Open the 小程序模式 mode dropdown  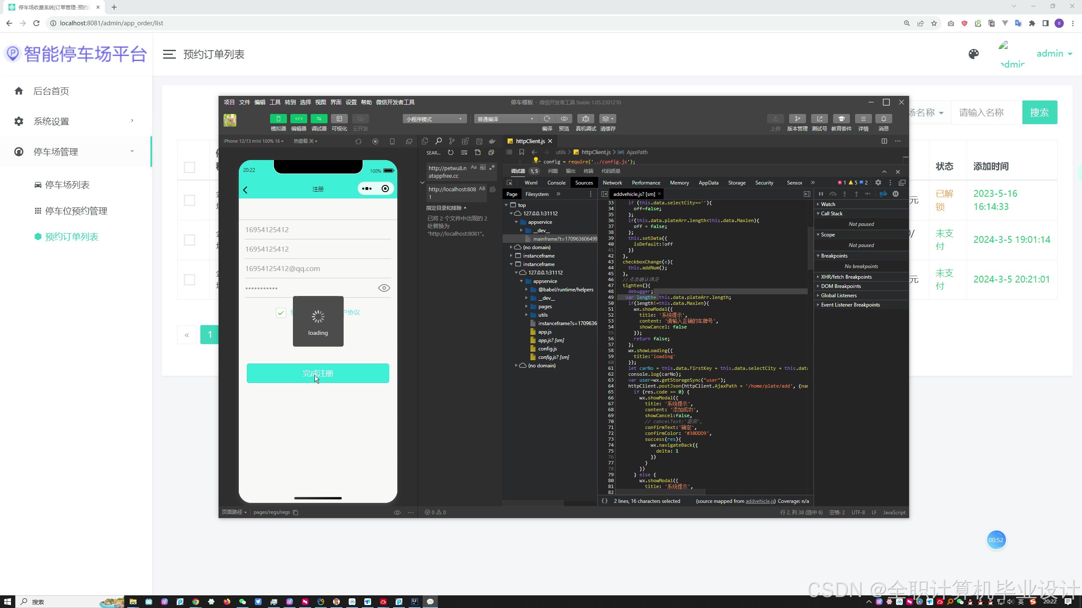pyautogui.click(x=434, y=119)
